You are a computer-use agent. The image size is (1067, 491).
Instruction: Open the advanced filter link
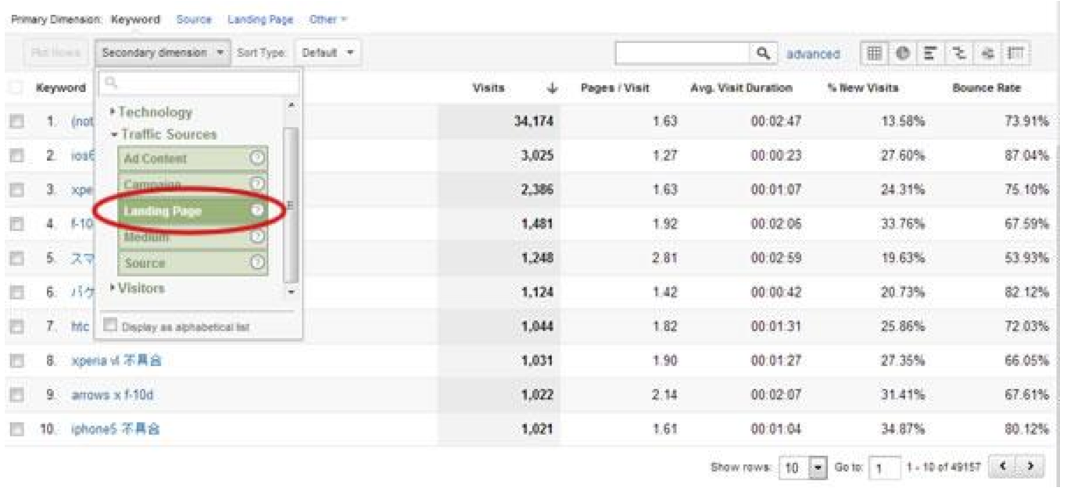(x=813, y=54)
